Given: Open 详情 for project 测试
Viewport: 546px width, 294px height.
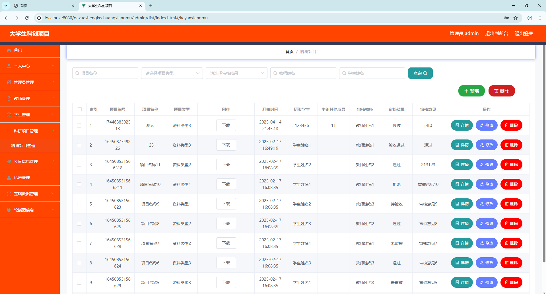Looking at the screenshot, I should point(462,125).
